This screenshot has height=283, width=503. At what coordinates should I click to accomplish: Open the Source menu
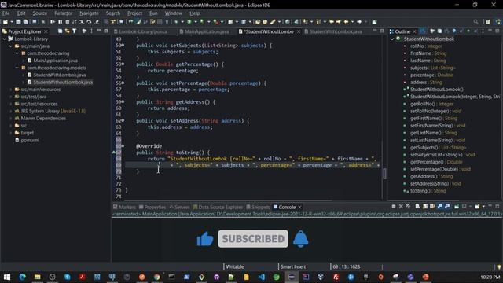(x=40, y=13)
